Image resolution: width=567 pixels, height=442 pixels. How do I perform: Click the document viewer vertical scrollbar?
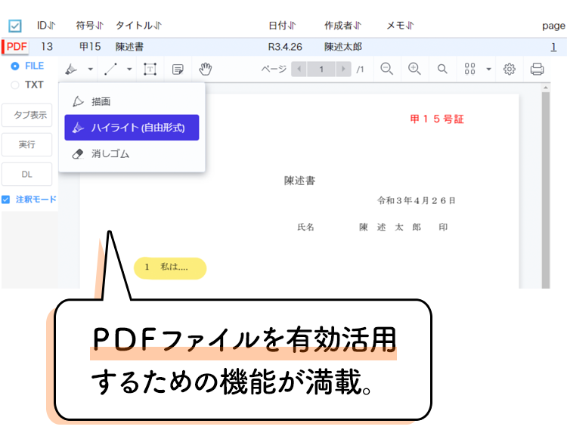click(x=546, y=190)
